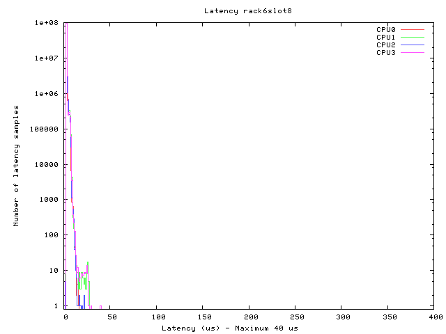Click the 'Number of latency samples' axis title

click(x=16, y=166)
